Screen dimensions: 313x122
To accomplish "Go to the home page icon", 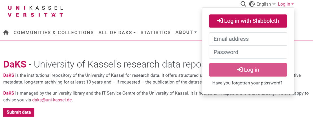I will tap(6, 33).
